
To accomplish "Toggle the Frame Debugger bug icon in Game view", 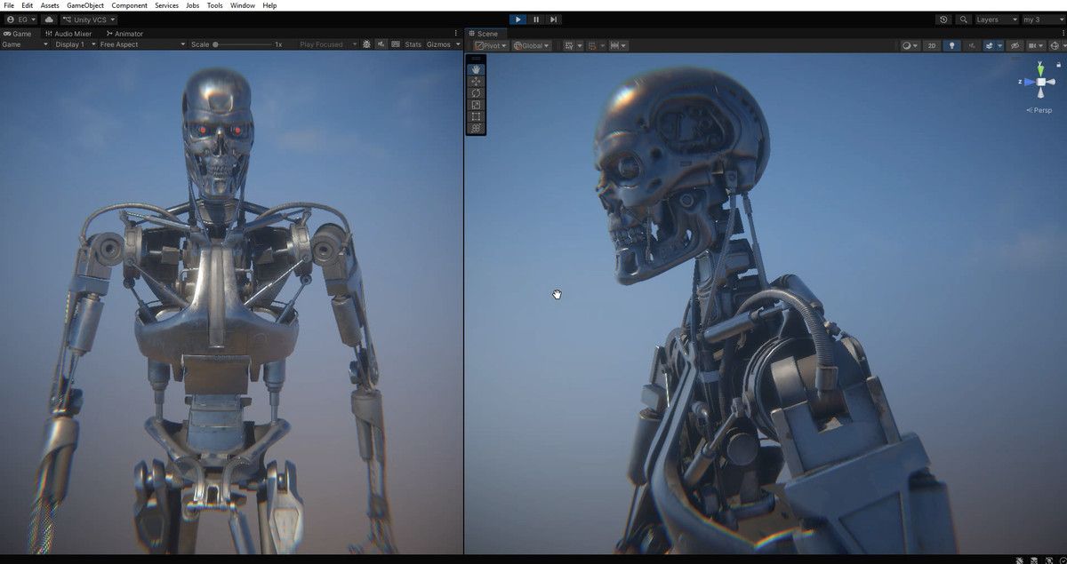I will pyautogui.click(x=366, y=44).
